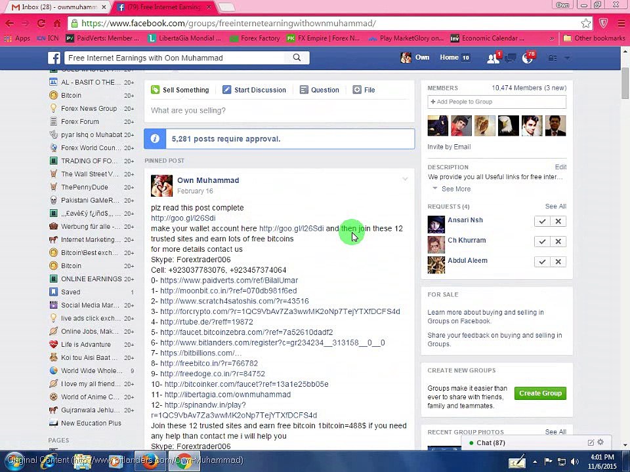Approve Ansari Nsh request checkmark
The height and width of the screenshot is (472, 630).
click(x=542, y=221)
